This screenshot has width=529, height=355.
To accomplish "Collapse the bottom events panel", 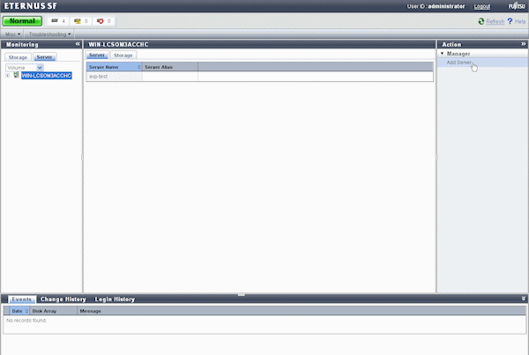I will click(523, 299).
